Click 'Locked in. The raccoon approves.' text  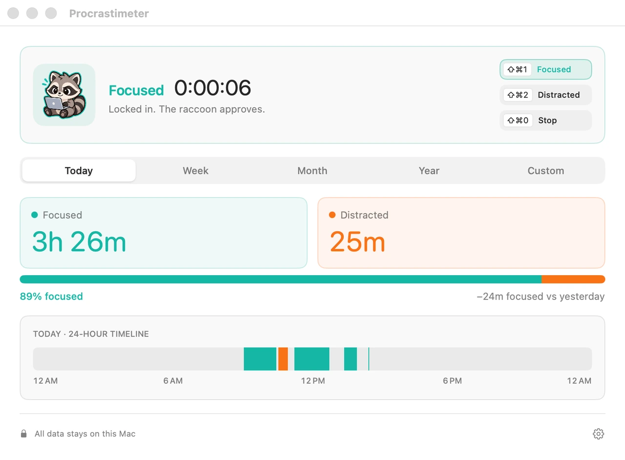tap(187, 109)
